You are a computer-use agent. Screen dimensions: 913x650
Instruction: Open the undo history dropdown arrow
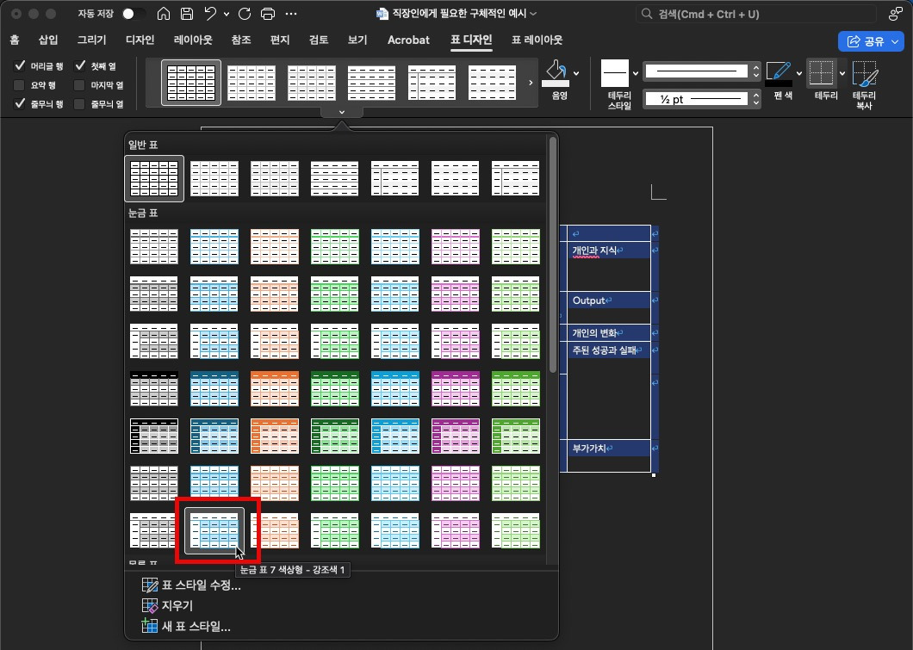click(227, 14)
